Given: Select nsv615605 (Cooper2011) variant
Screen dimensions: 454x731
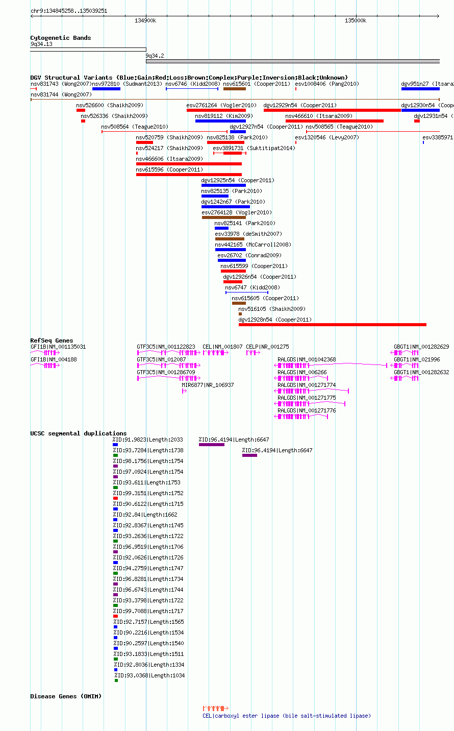Looking at the screenshot, I should [239, 303].
